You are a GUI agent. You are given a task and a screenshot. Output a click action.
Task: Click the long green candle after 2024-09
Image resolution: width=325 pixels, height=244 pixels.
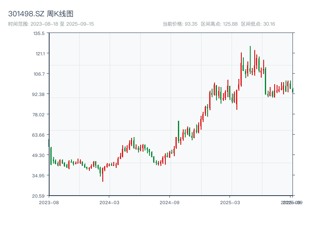[x=178, y=131]
